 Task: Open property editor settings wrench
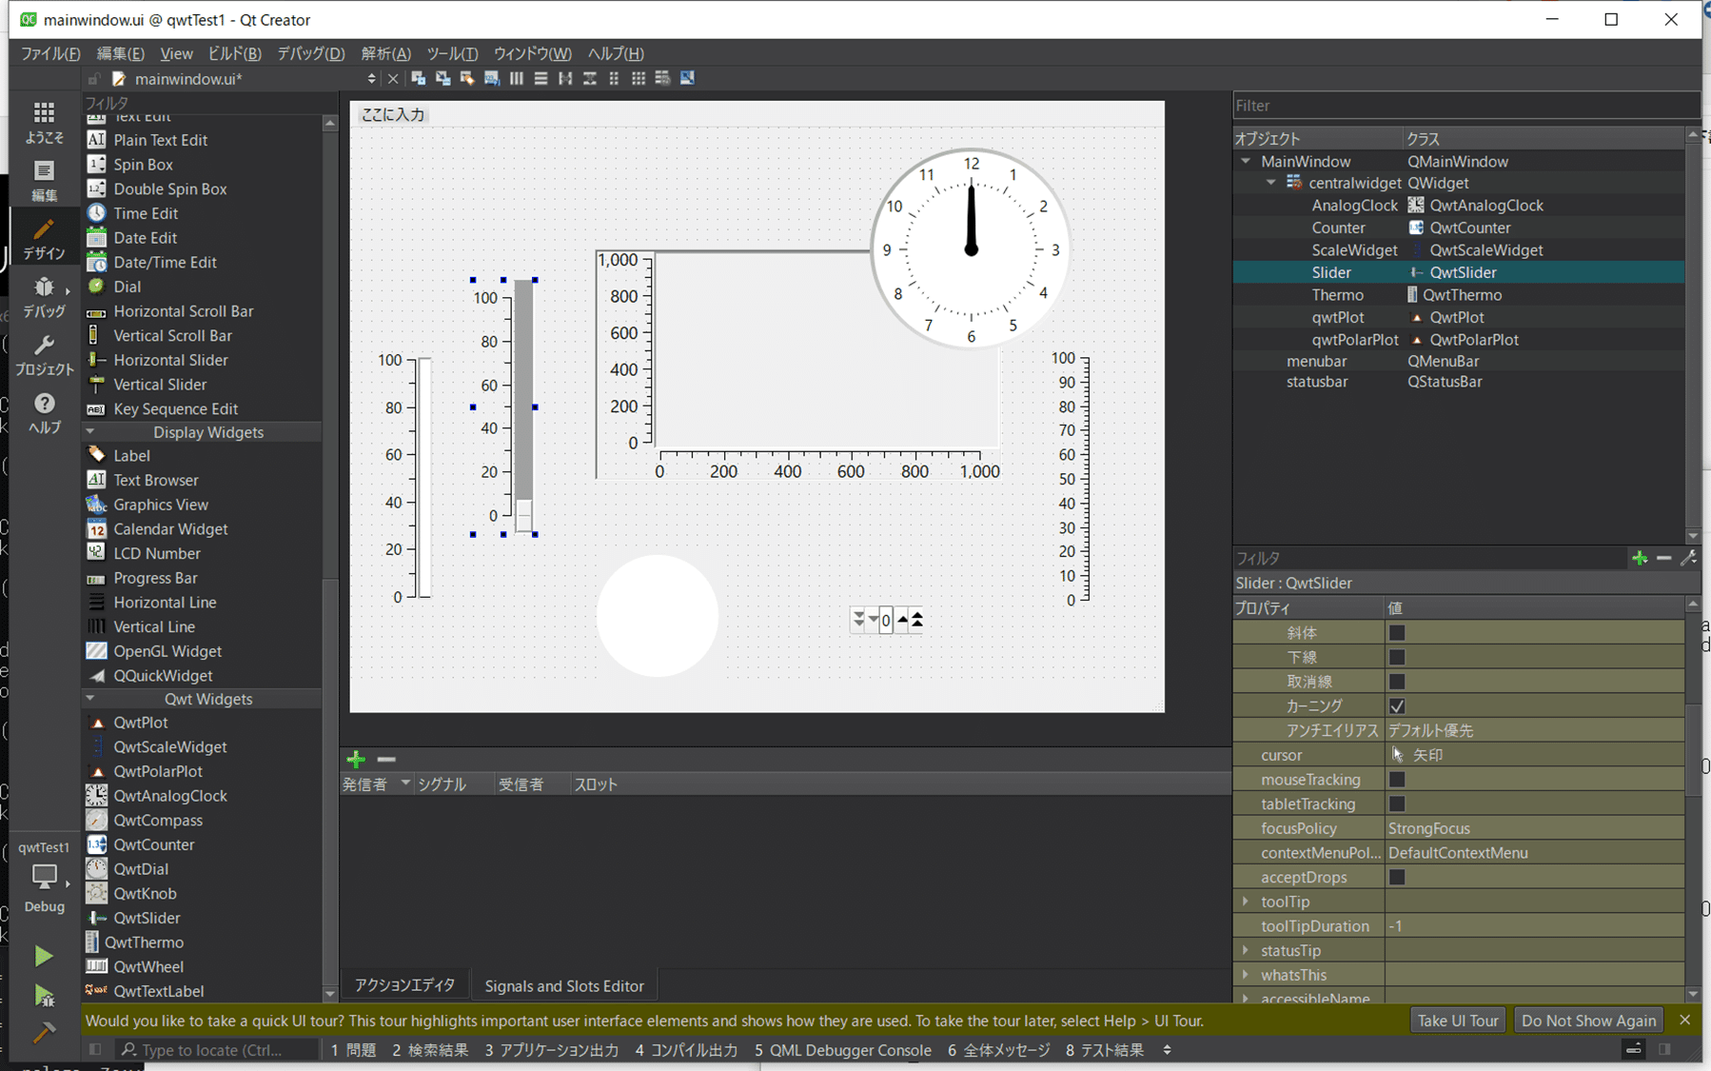(1688, 558)
